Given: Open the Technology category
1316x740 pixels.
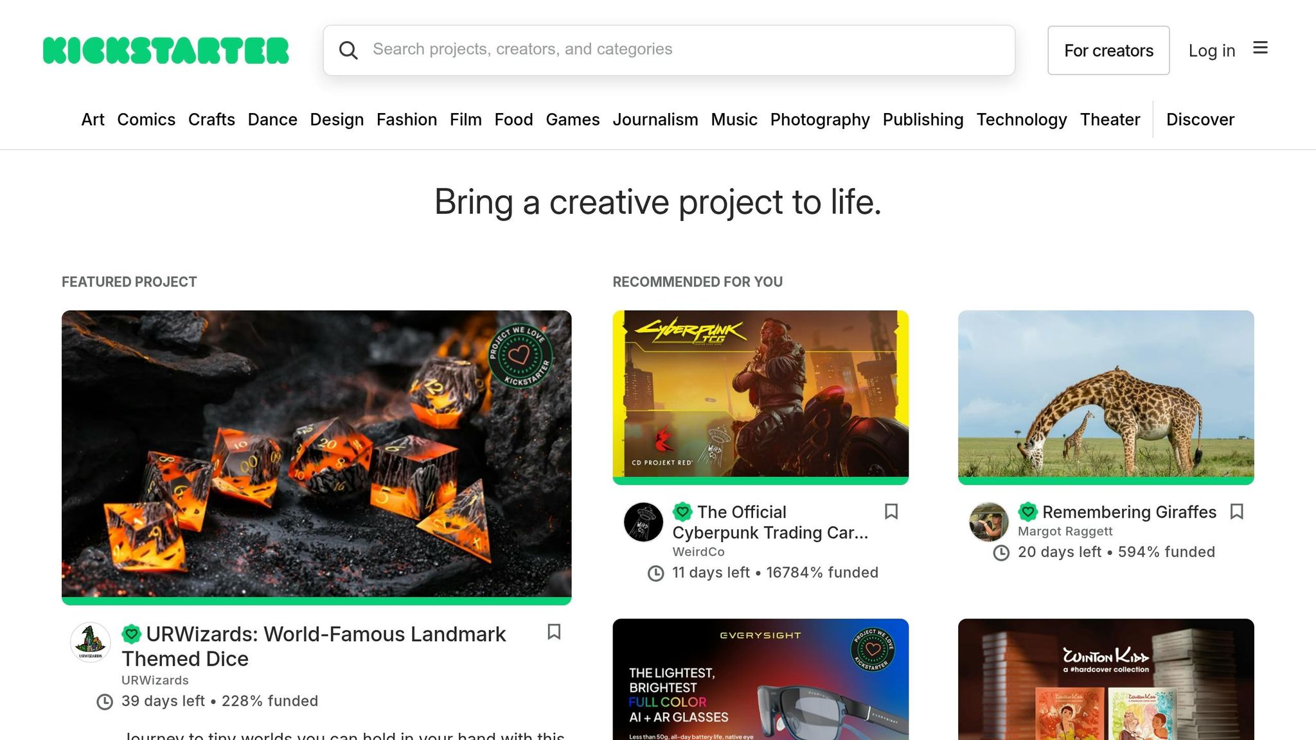Looking at the screenshot, I should (x=1022, y=119).
